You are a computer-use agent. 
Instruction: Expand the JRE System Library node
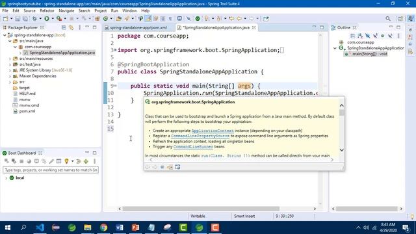click(x=10, y=70)
